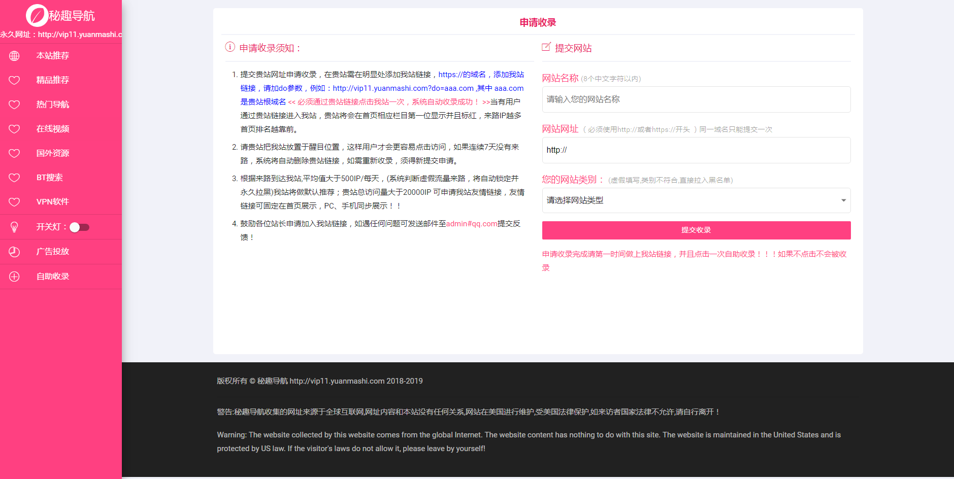Click the info icon beside 申请收录须知
This screenshot has width=954, height=479.
point(230,47)
